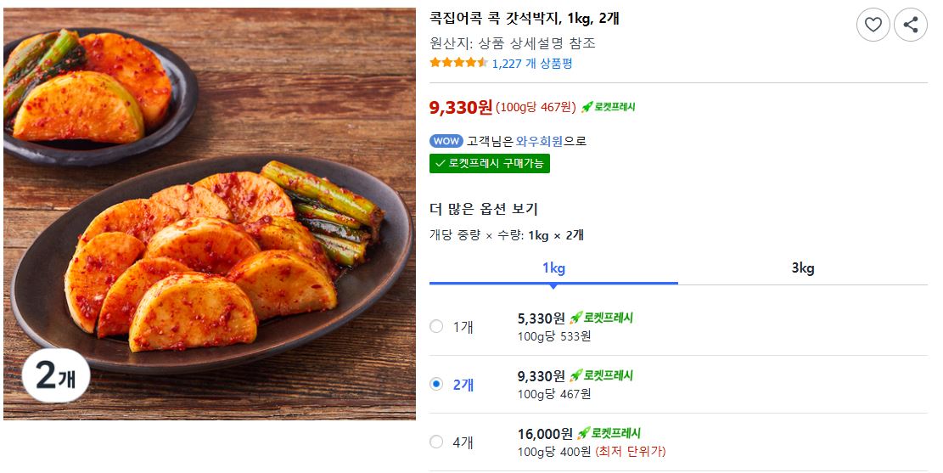
Task: Click the Rocket Fresh icon on 4개 option
Action: pyautogui.click(x=609, y=433)
